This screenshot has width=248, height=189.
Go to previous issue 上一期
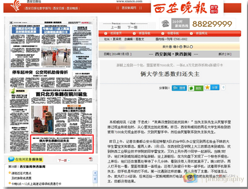pyautogui.click(x=116, y=27)
